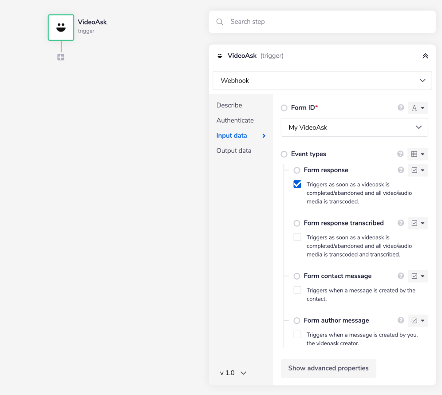Viewport: 442px width, 395px height.
Task: Click the VideoAsk smiley trigger icon
Action: (61, 27)
